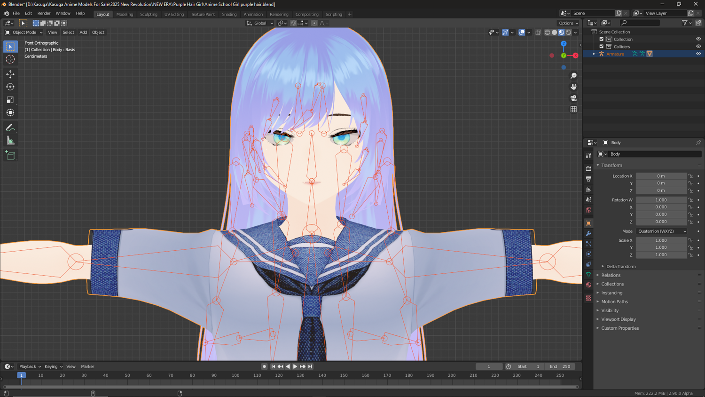The width and height of the screenshot is (705, 397).
Task: Open the Keying dropdown in timeline
Action: pos(53,366)
